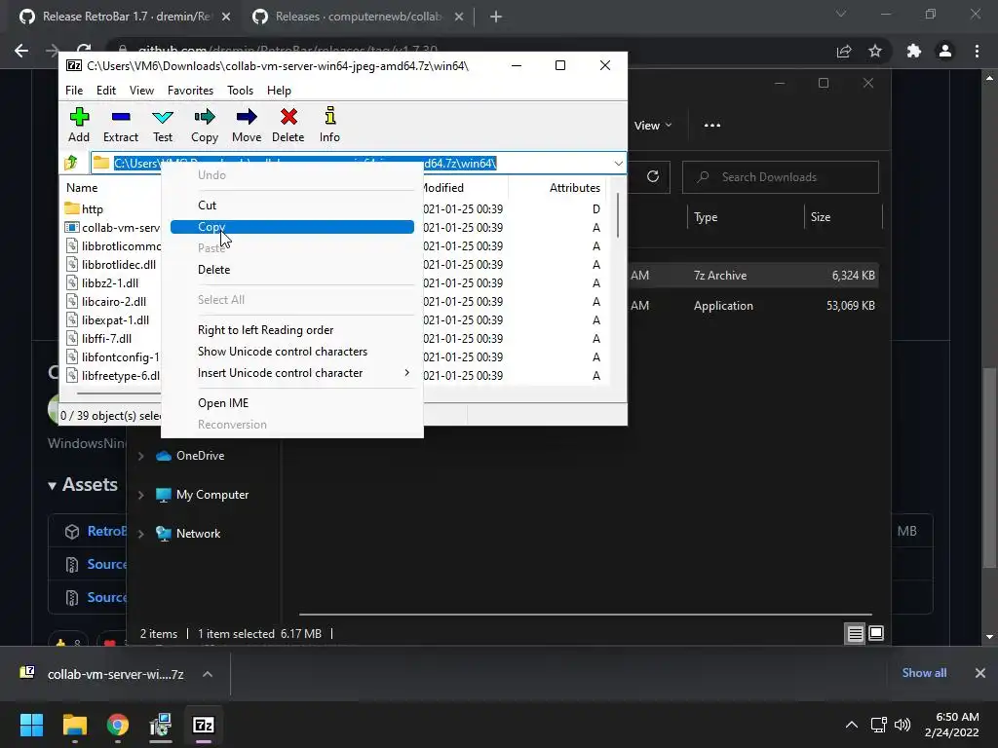Open a new Chrome tab

tap(496, 18)
